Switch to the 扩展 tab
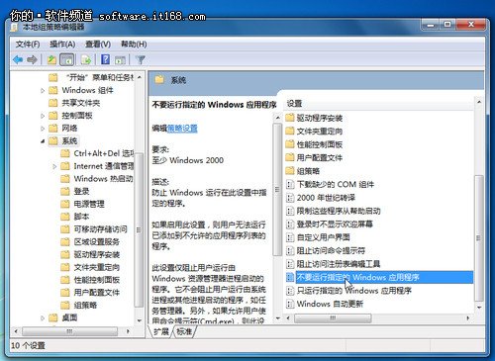This screenshot has height=361, width=495. pos(160,331)
